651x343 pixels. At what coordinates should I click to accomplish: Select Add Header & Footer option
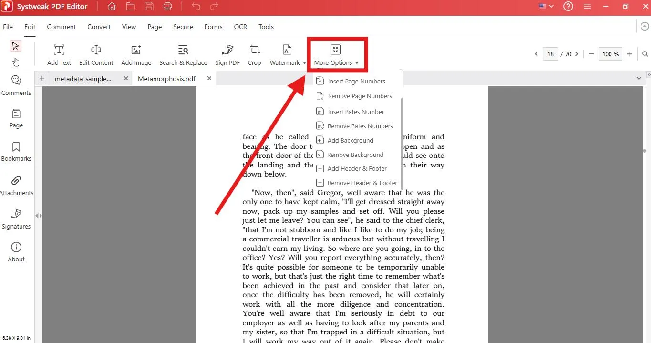pos(357,169)
